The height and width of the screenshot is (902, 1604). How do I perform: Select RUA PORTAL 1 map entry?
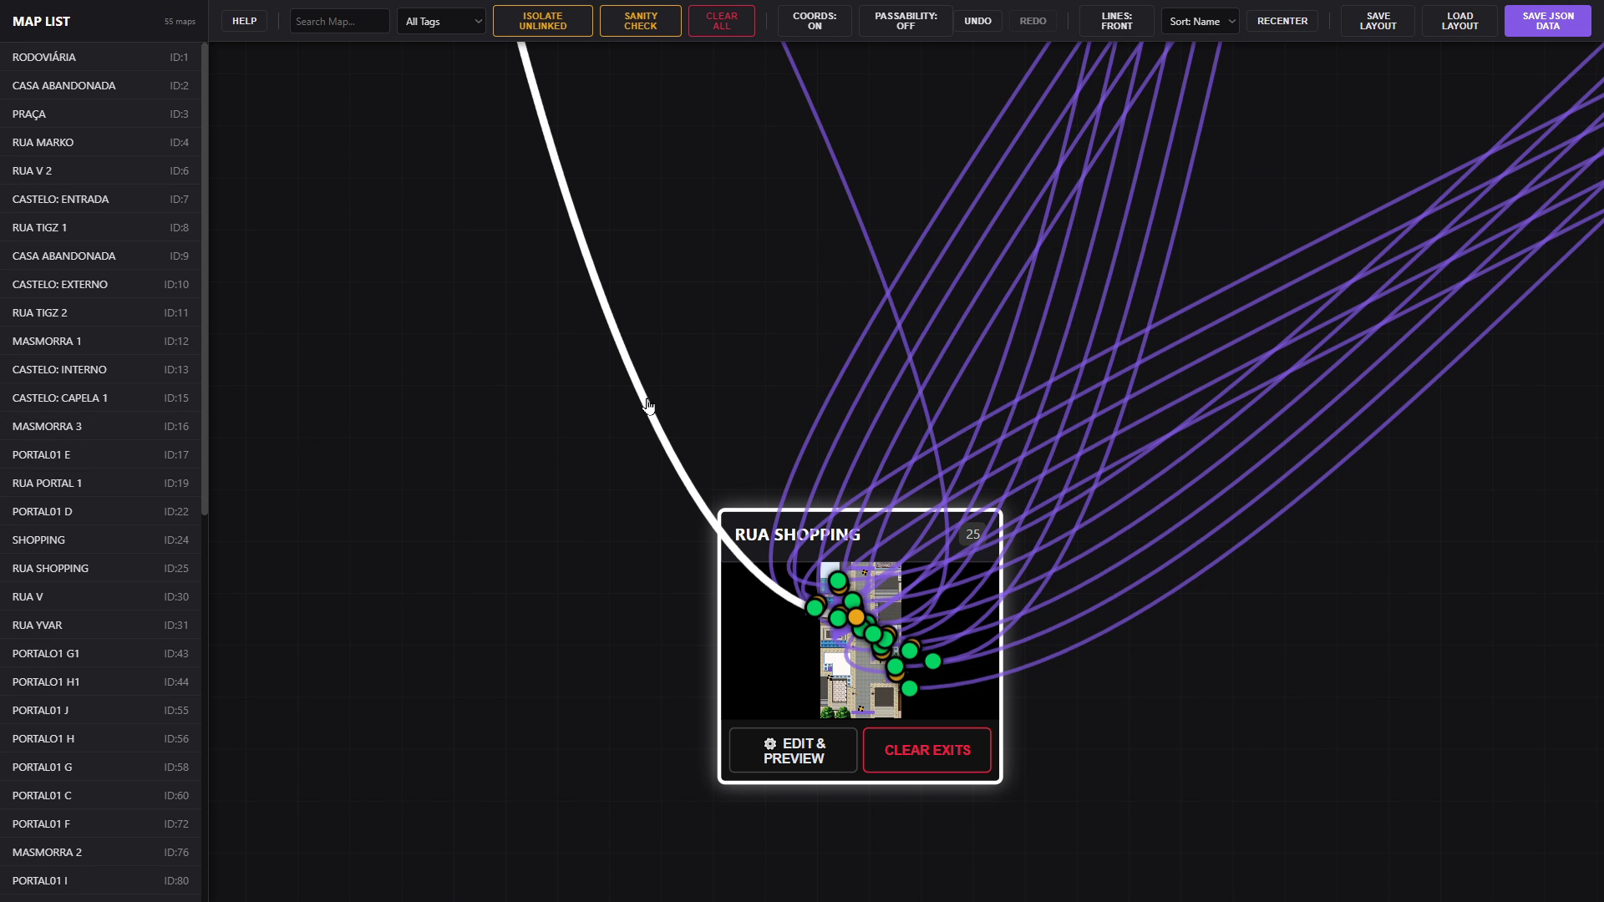pyautogui.click(x=100, y=483)
